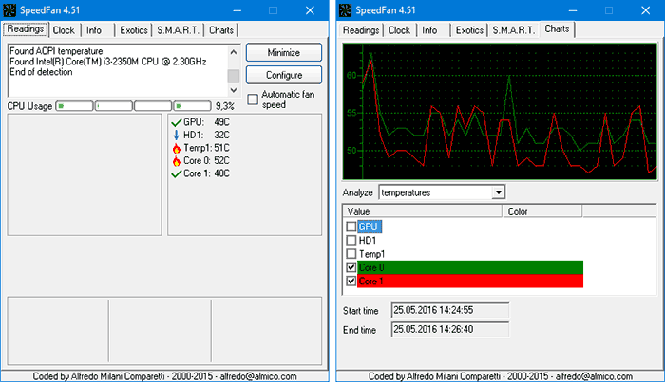Screen dimensions: 665x382
Task: Open S.M.A.R.T. tab in right window
Action: point(513,30)
